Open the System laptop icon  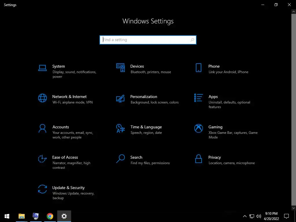(x=42, y=68)
